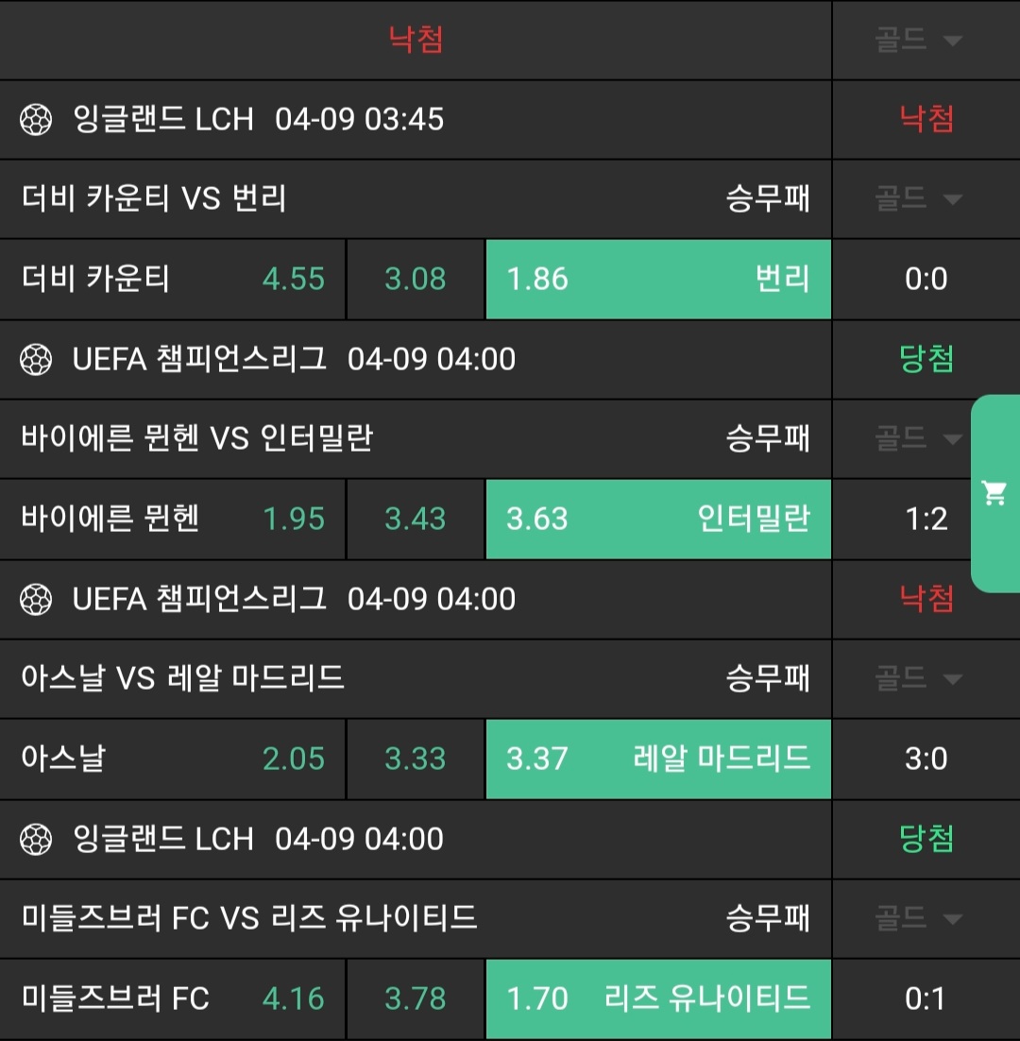
Task: Open 골드 dropdown for 아스날 VS 레알 마드리드
Action: [918, 679]
